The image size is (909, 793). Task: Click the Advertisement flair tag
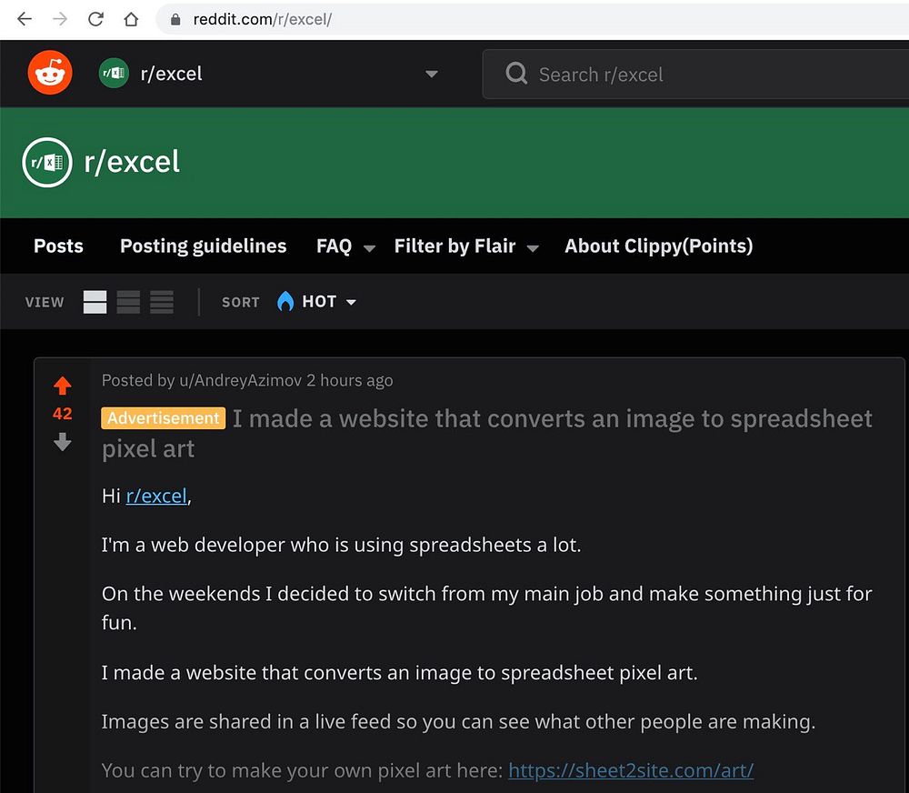tap(163, 417)
